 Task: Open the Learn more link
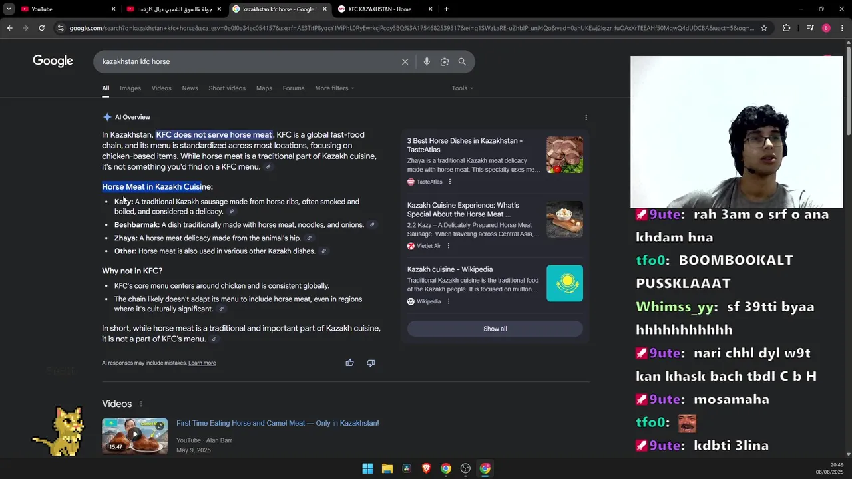point(202,363)
